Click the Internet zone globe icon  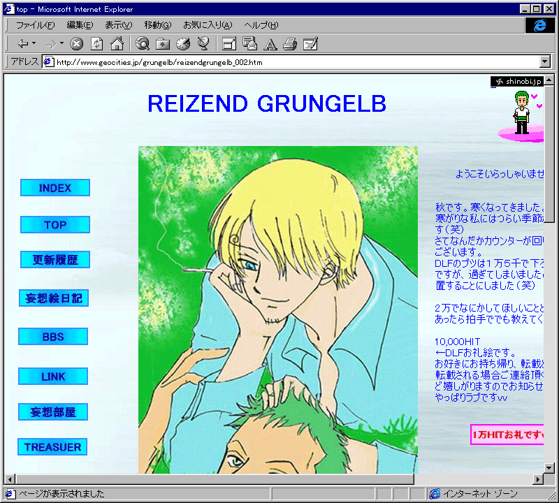point(435,494)
